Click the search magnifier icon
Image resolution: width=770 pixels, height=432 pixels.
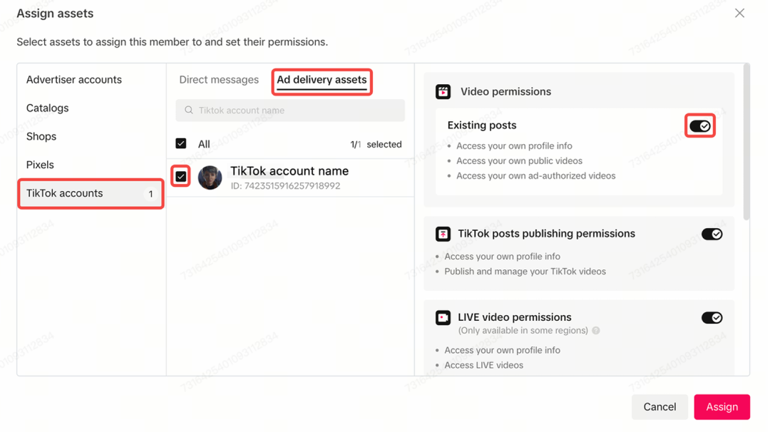click(x=189, y=110)
